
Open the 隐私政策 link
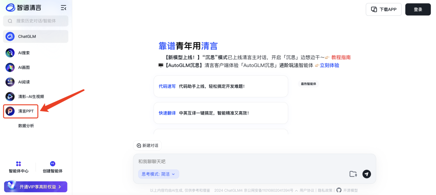pyautogui.click(x=325, y=191)
